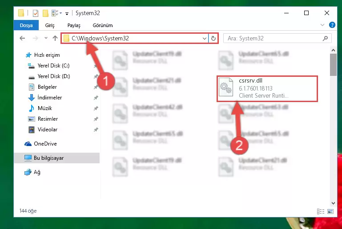Click the Forward navigation arrow
The image size is (342, 229).
coord(35,38)
